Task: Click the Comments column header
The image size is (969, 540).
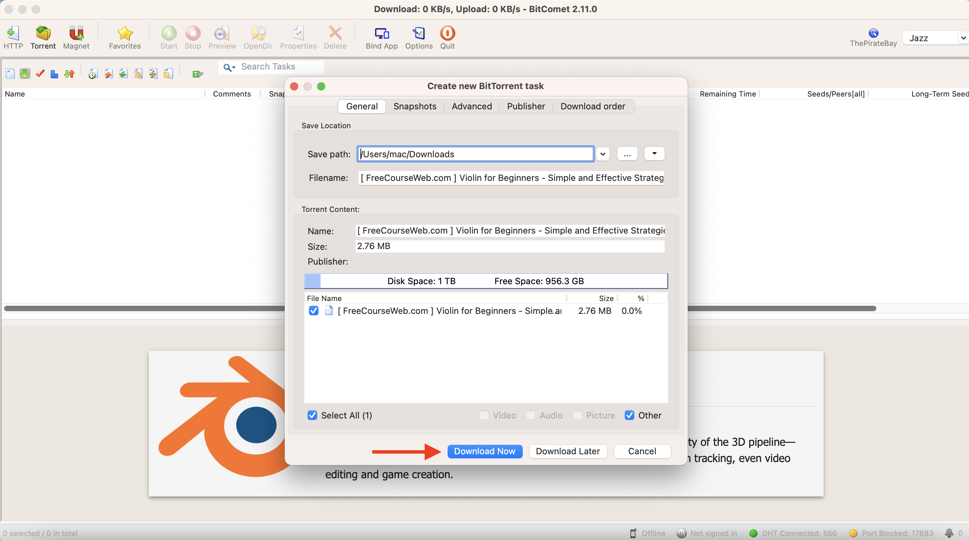Action: [x=232, y=94]
